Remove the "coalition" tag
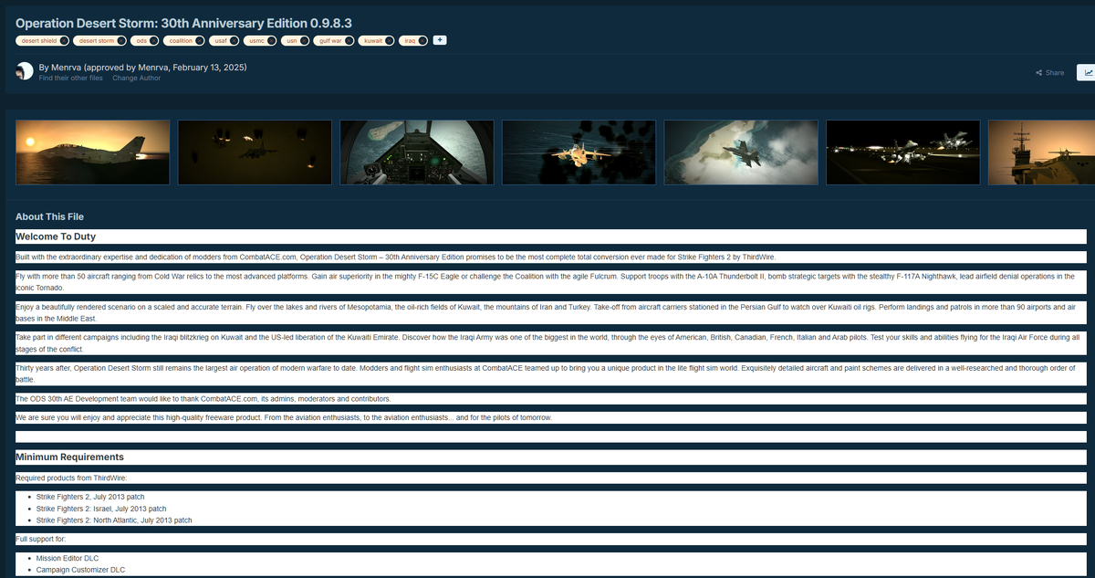The height and width of the screenshot is (578, 1095). point(199,40)
